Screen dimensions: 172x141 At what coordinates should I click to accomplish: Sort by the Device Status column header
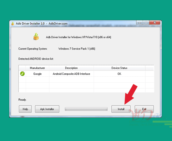tap(119, 68)
